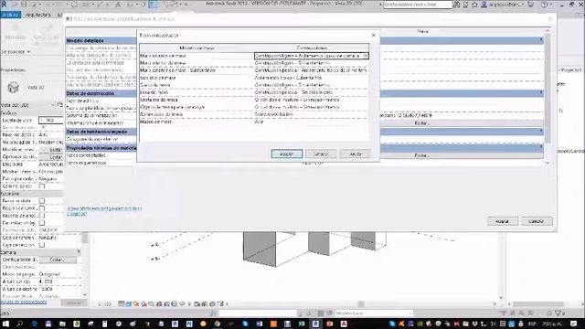The height and width of the screenshot is (329, 585).
Task: Open the Modelo base workset dropdown in status bar
Action: (373, 313)
